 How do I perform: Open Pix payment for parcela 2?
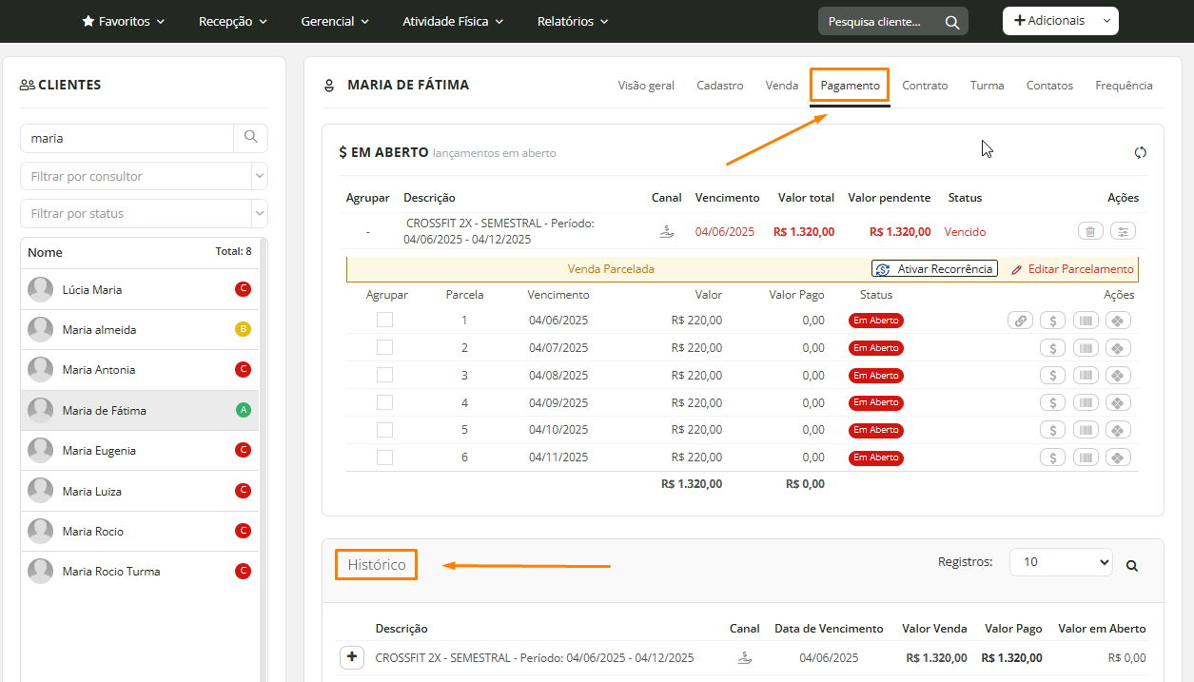(1118, 348)
